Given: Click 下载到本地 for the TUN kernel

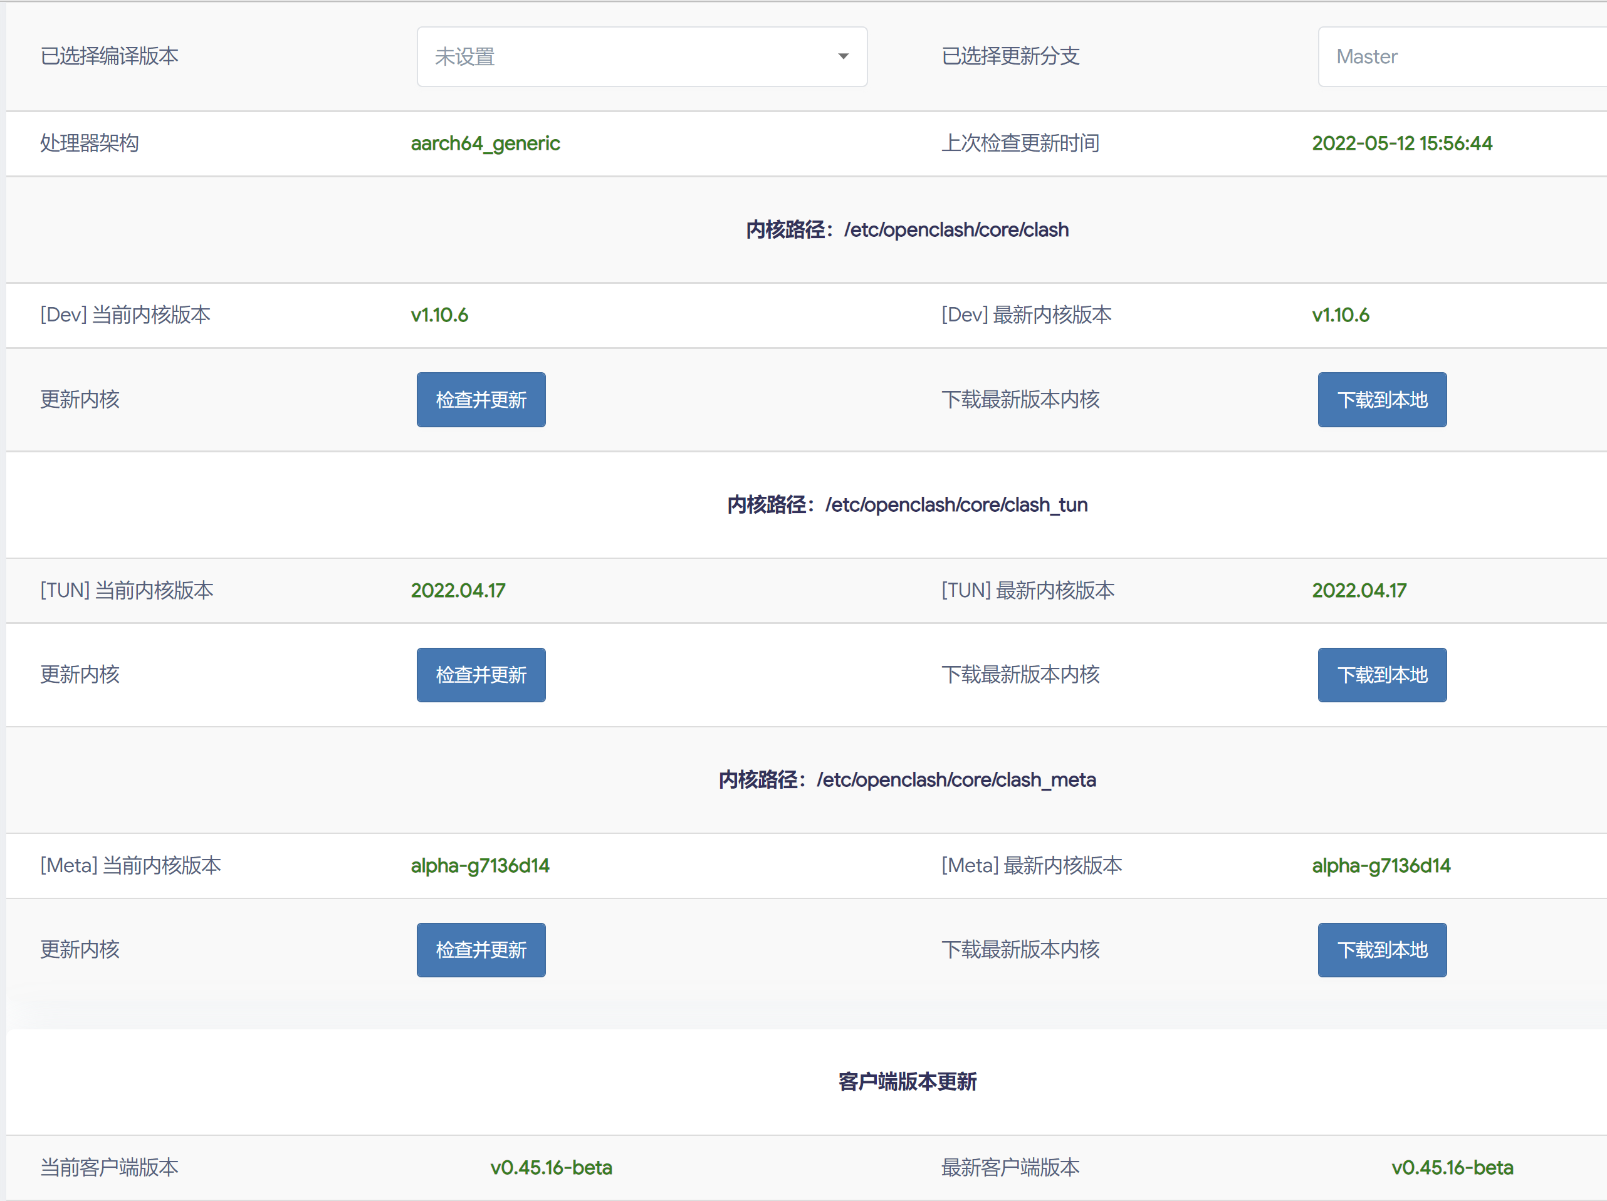Looking at the screenshot, I should [x=1382, y=675].
